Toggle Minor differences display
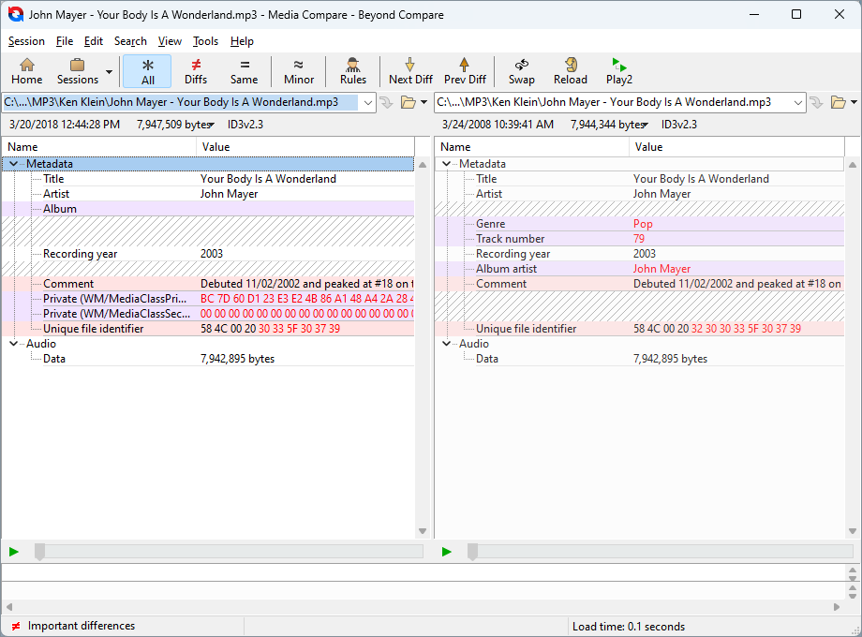The height and width of the screenshot is (637, 862). pyautogui.click(x=298, y=70)
